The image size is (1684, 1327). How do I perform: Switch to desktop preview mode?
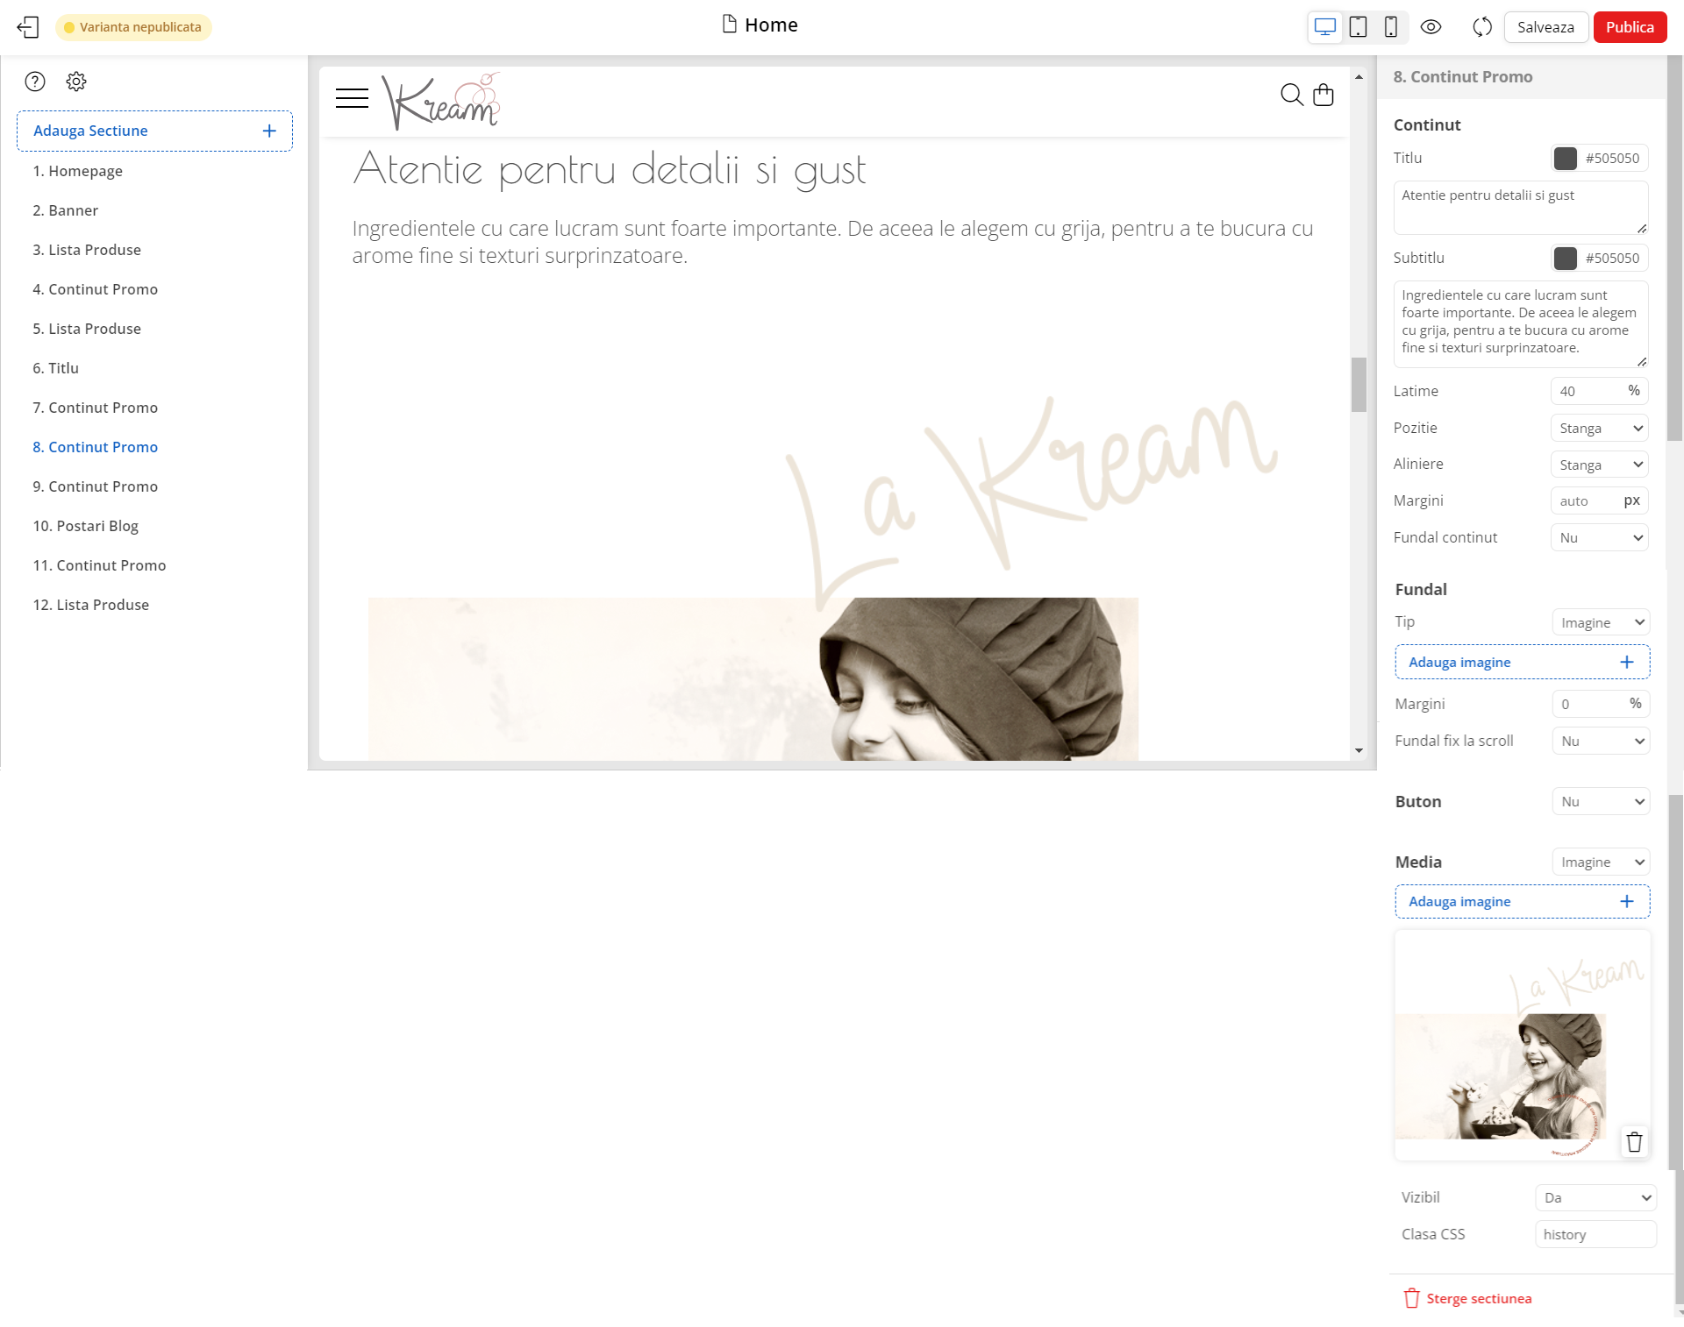[1324, 27]
